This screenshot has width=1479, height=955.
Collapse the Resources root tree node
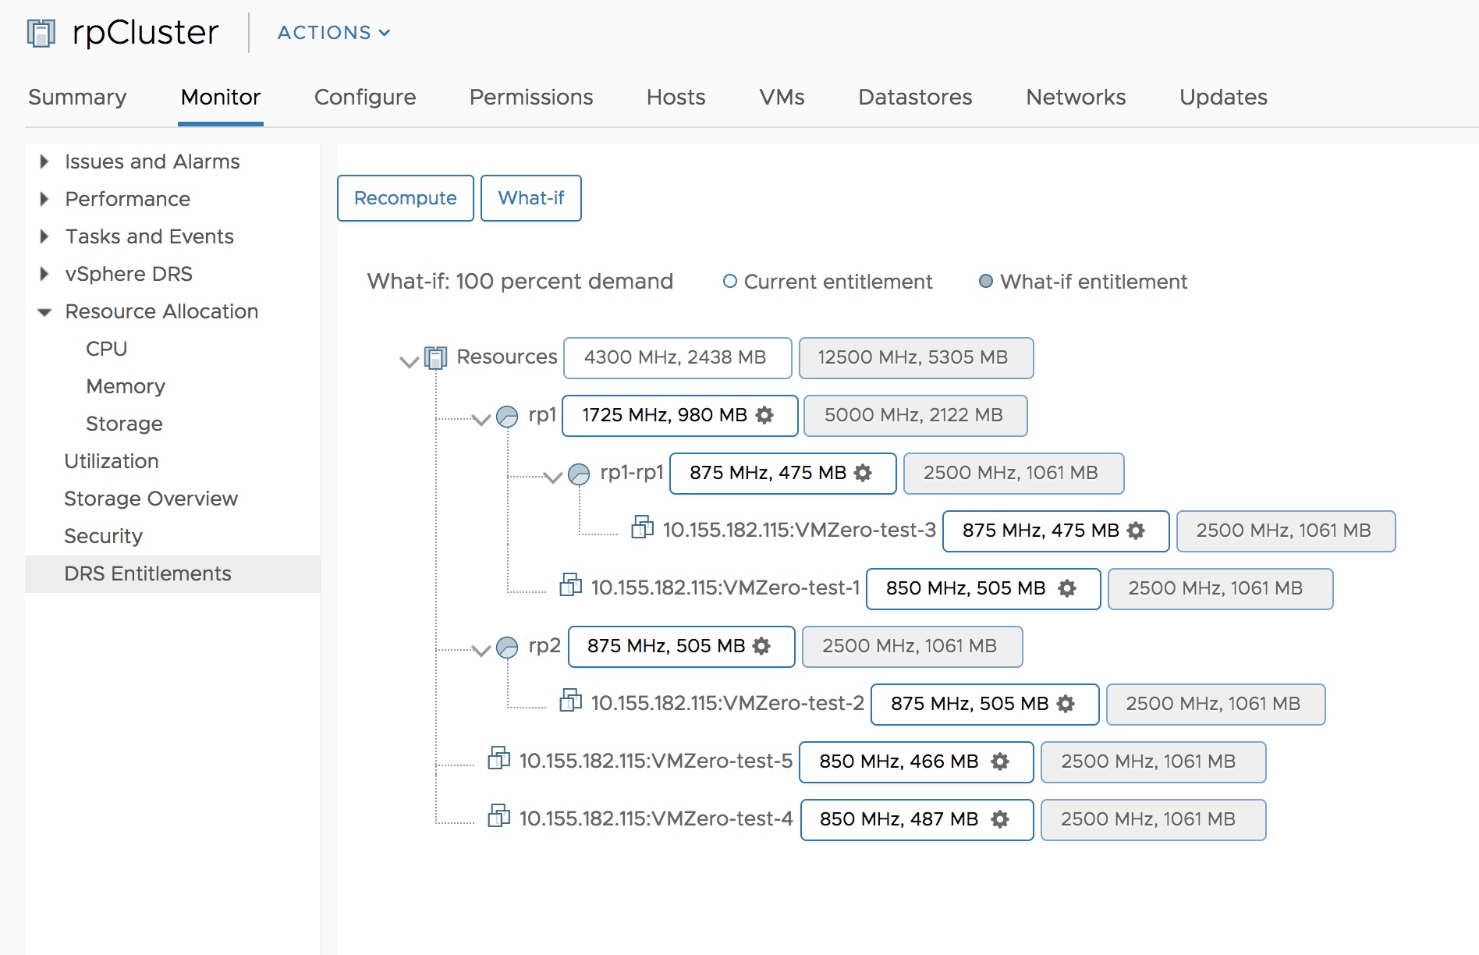[x=409, y=362]
